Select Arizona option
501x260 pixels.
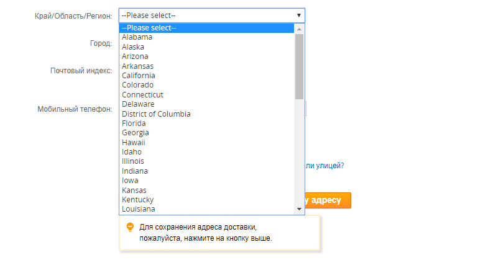(135, 56)
